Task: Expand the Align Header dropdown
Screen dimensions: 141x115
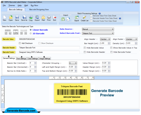Action: point(105,39)
